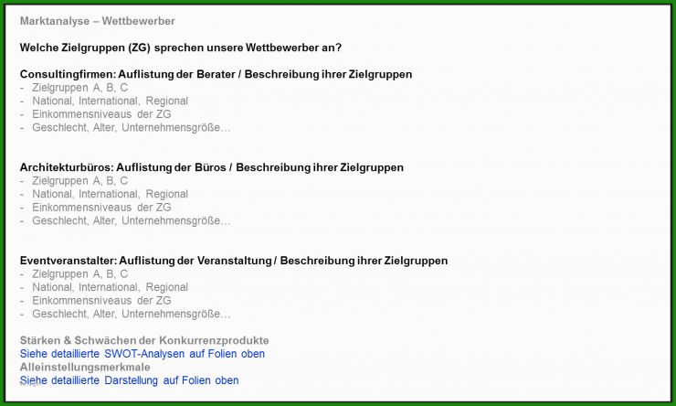Image resolution: width=676 pixels, height=406 pixels.
Task: Click the 'Stärken & Schwächen der Konkurrenzprodukte' heading
Action: (144, 340)
